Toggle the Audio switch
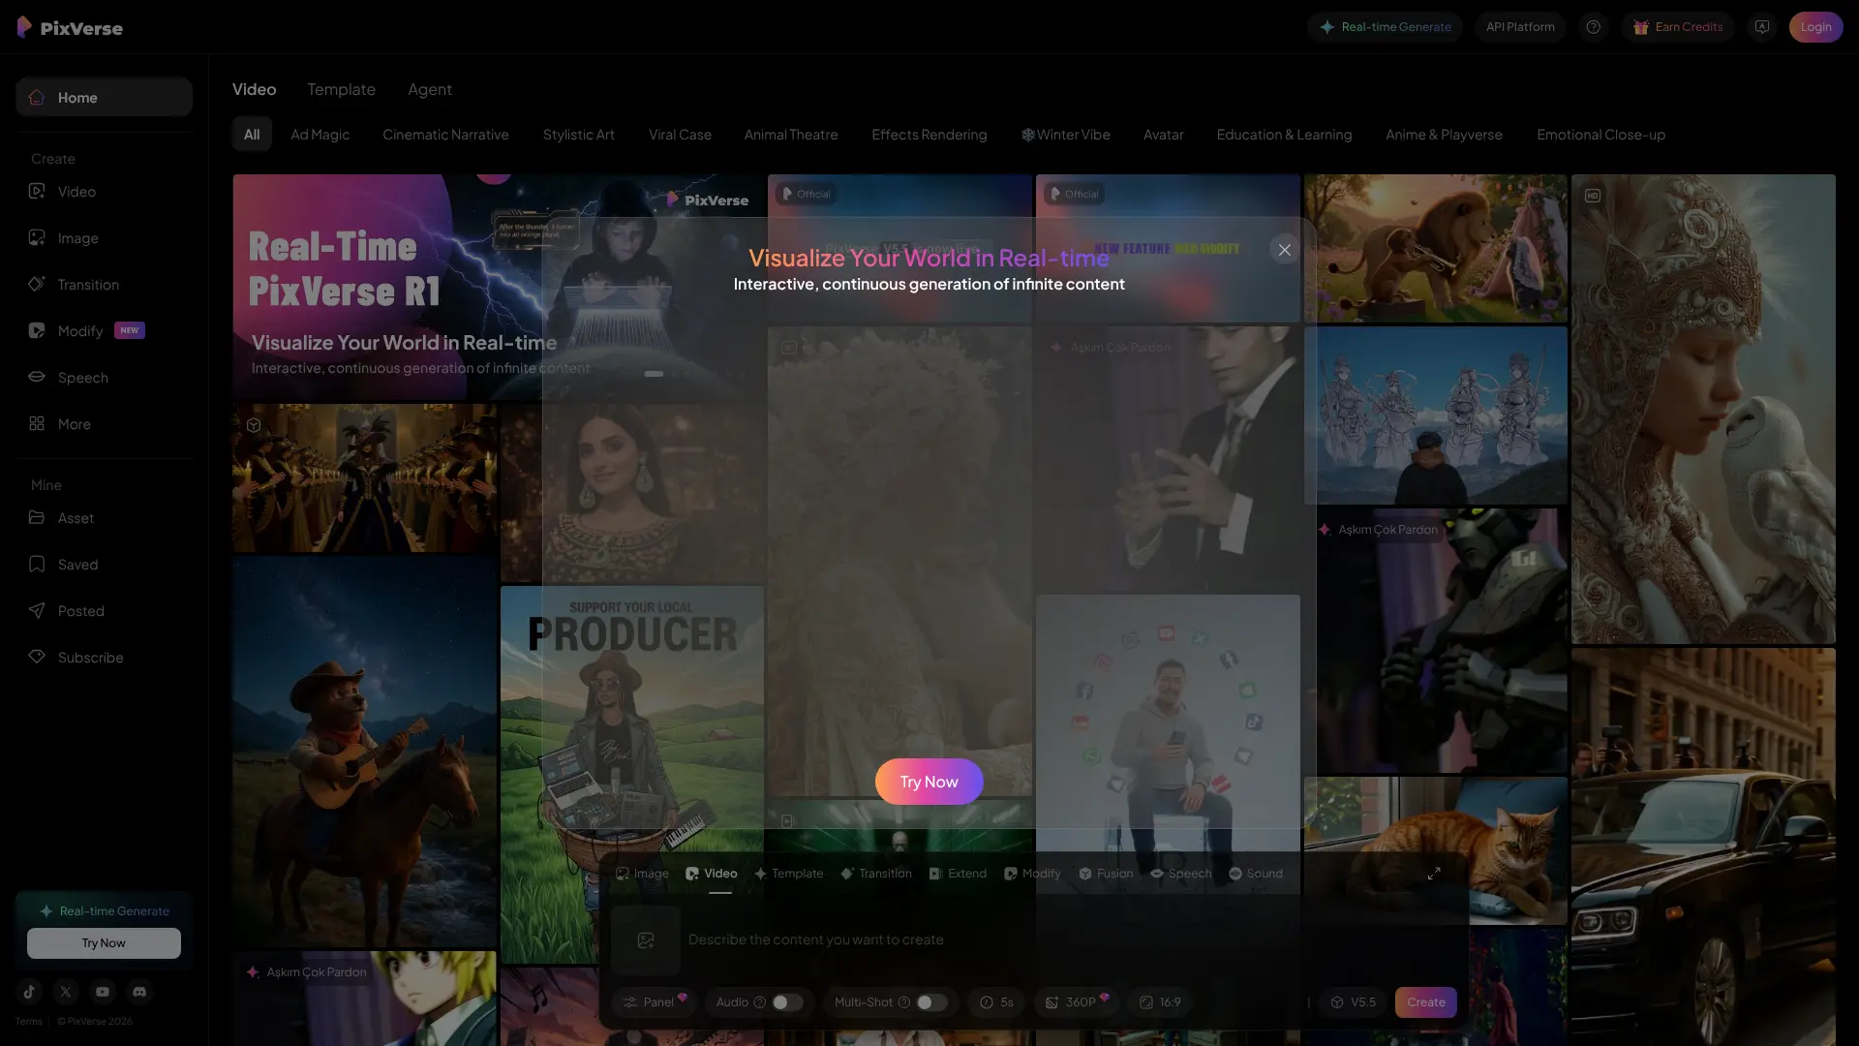 (x=786, y=1002)
